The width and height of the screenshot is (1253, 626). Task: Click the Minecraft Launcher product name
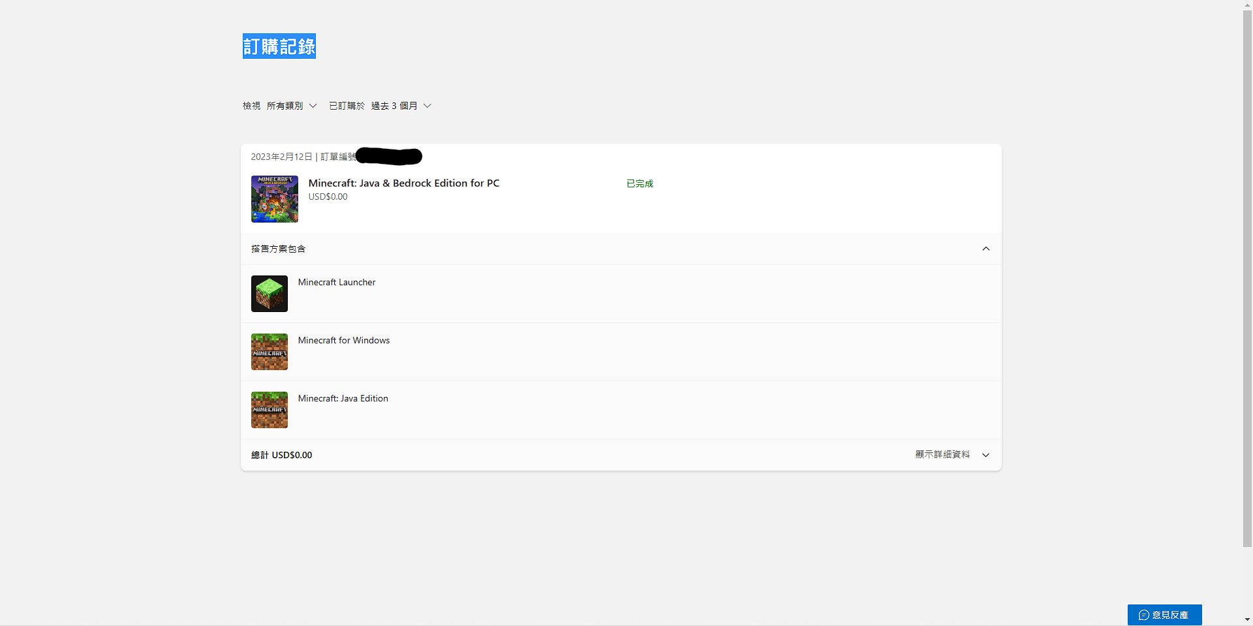(x=337, y=283)
